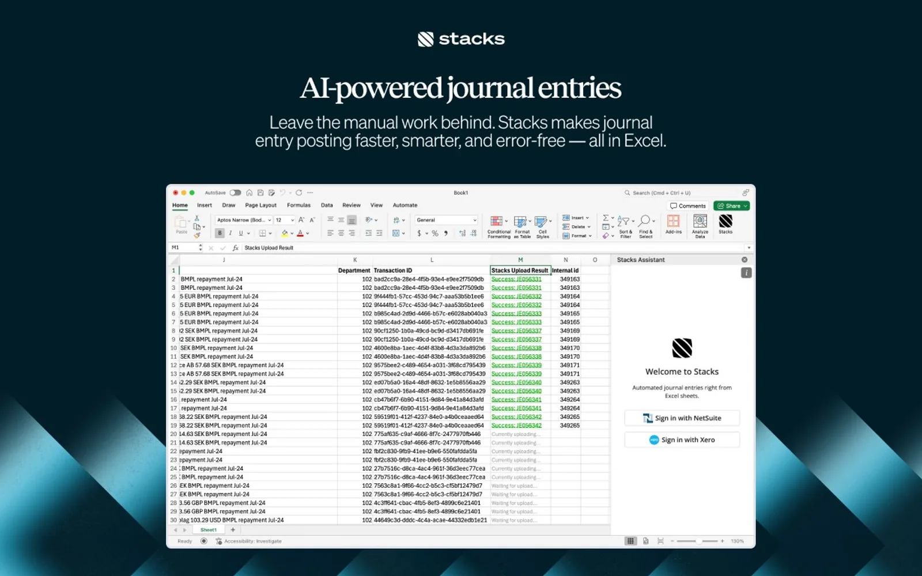Open the Comments button
This screenshot has width=922, height=576.
(688, 206)
